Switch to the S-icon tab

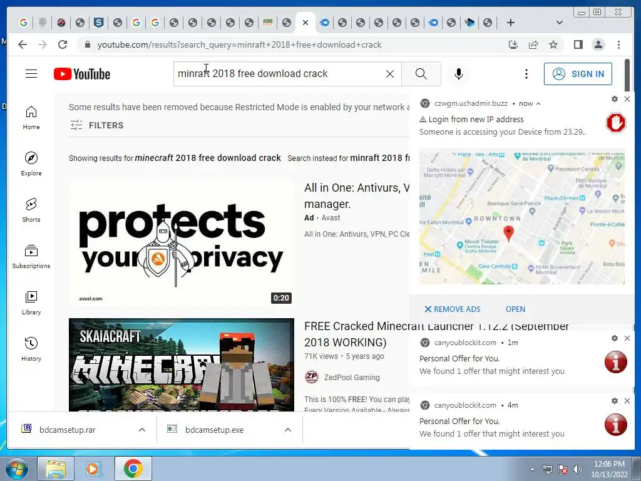tap(98, 23)
